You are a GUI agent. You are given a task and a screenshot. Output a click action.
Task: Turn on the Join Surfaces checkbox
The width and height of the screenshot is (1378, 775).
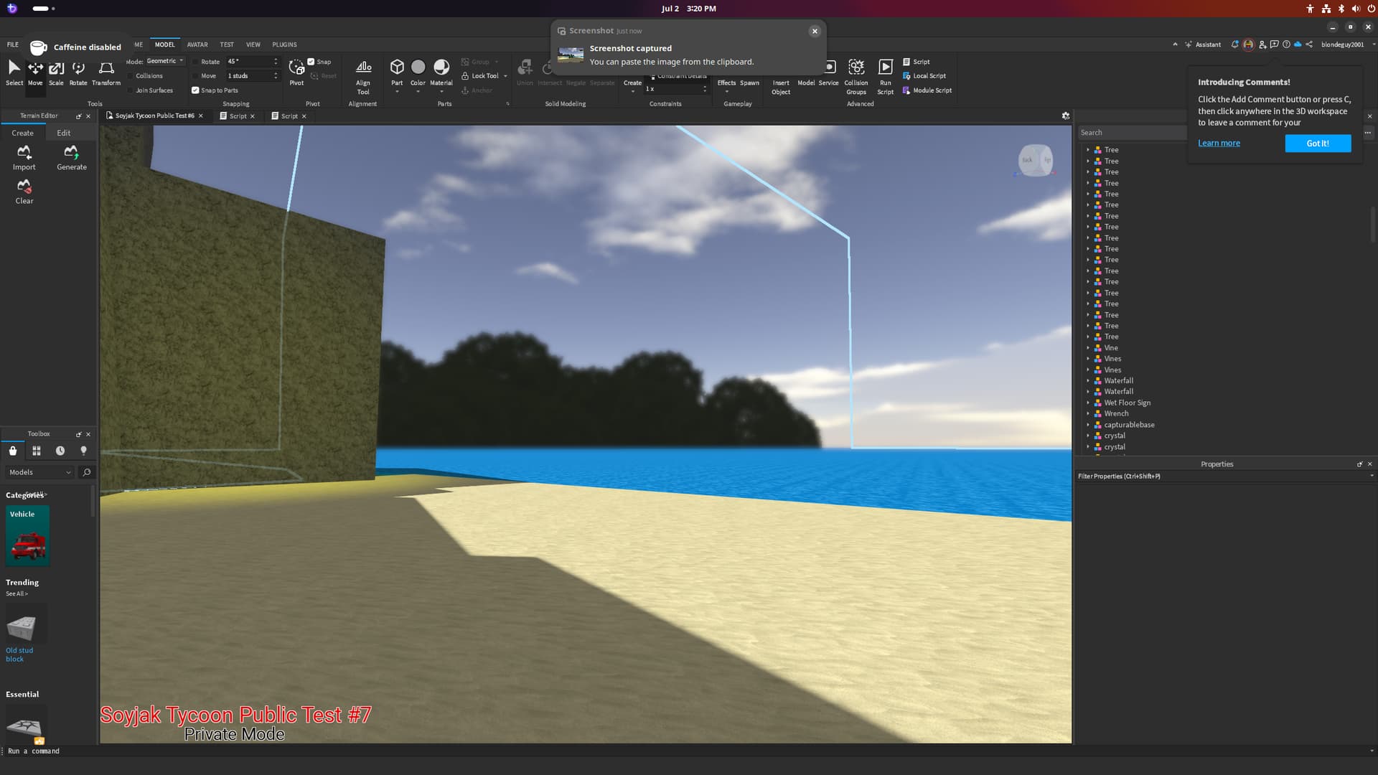(131, 90)
